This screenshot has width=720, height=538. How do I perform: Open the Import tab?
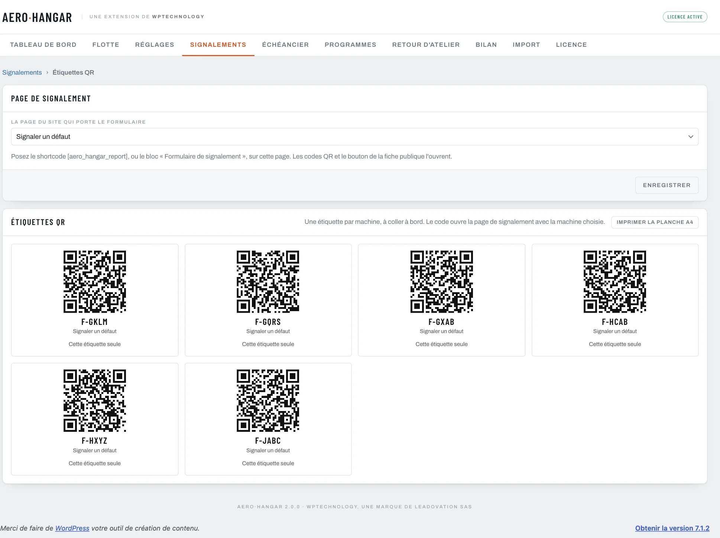[x=526, y=45]
